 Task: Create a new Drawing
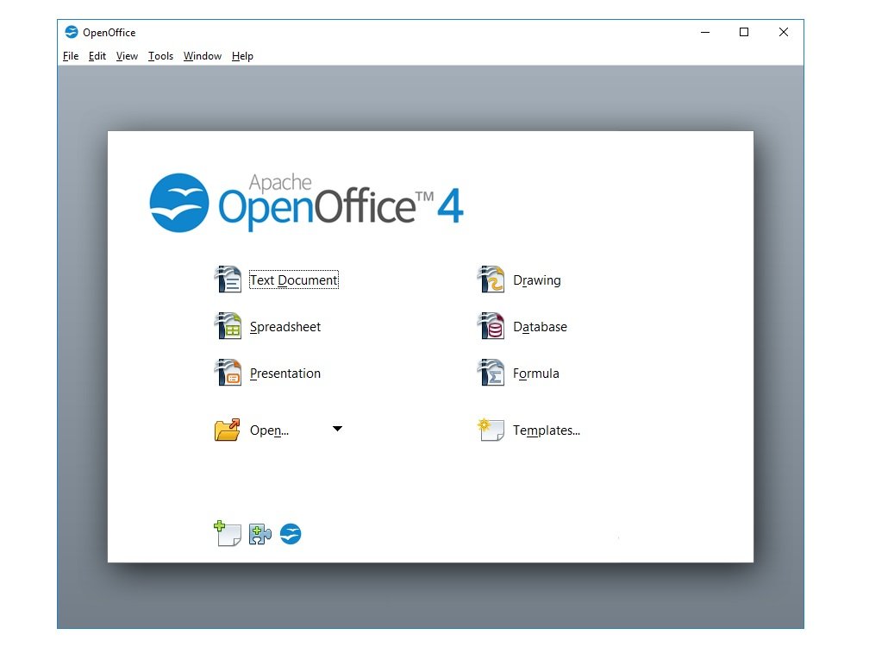point(536,280)
